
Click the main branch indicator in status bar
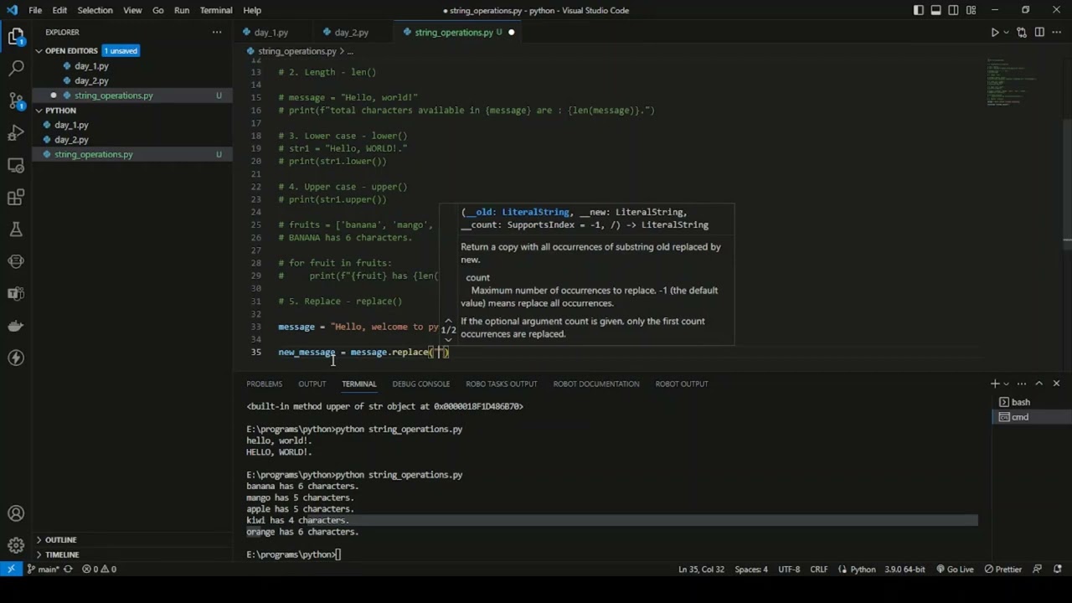[44, 569]
